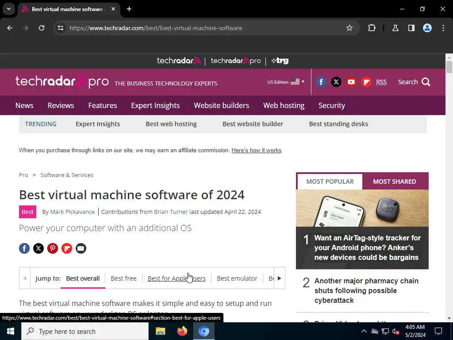Open Windows Start menu
The width and height of the screenshot is (453, 340).
11,331
